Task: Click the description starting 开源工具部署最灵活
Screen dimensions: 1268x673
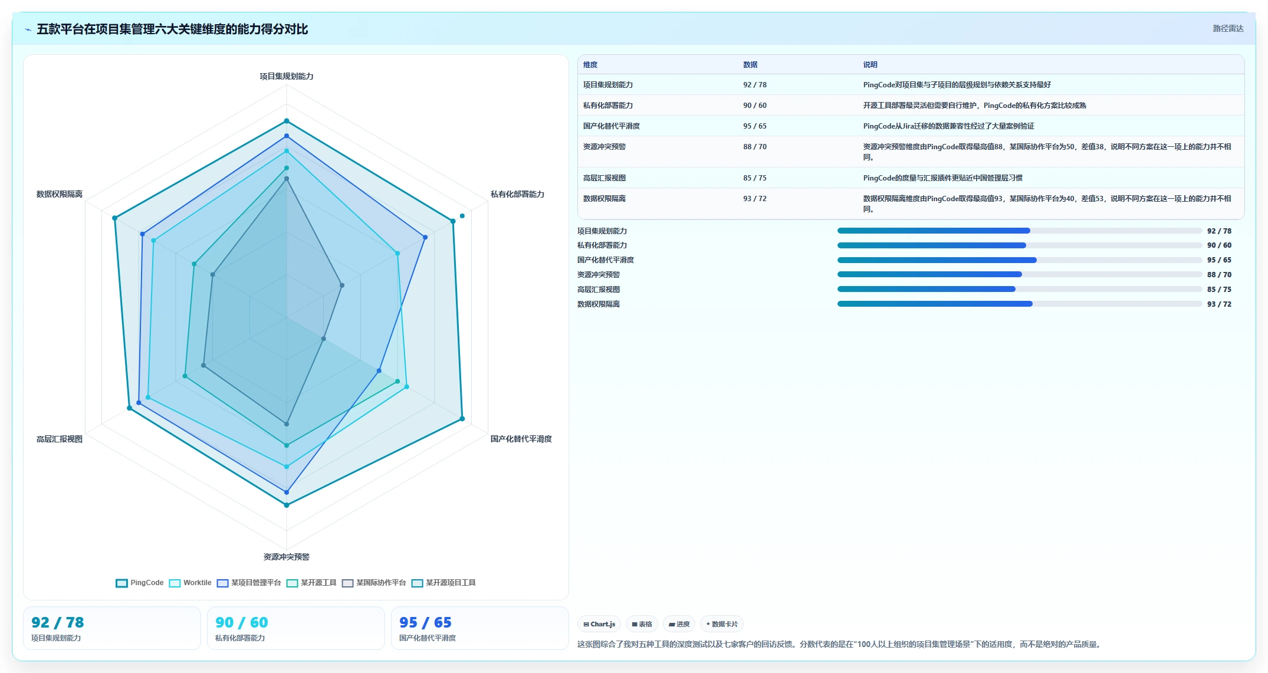Action: click(x=975, y=106)
